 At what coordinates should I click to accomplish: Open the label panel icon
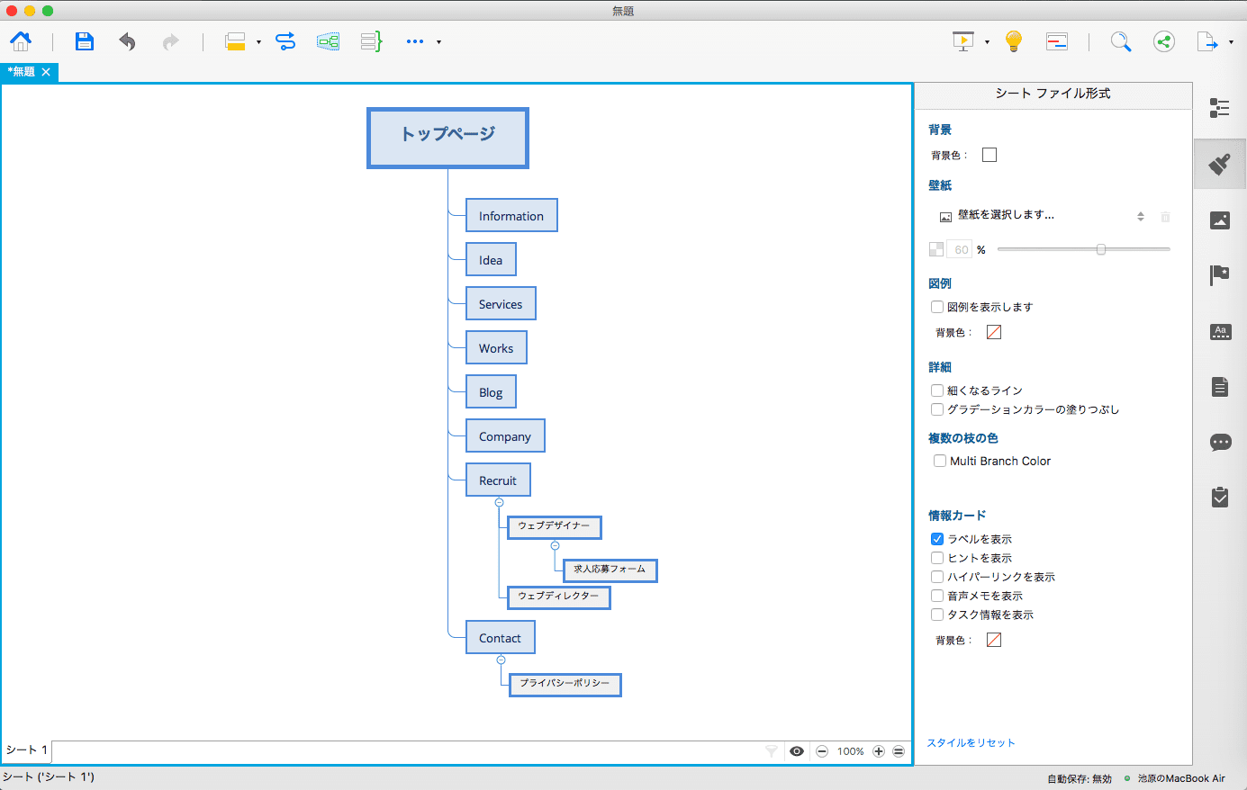pos(1220,331)
